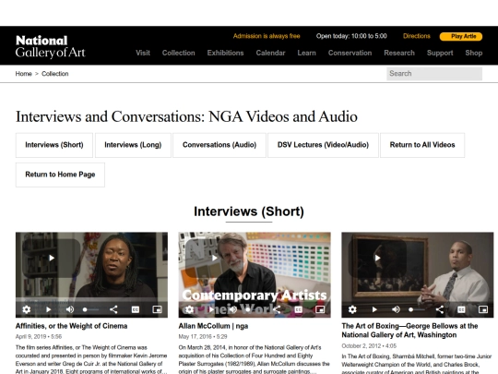The image size is (498, 374).
Task: Open Allan McCollum | nga title
Action: [x=213, y=326]
